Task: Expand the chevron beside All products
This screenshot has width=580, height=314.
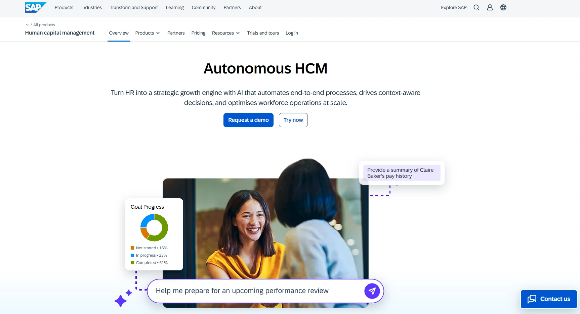Action: 27,25
